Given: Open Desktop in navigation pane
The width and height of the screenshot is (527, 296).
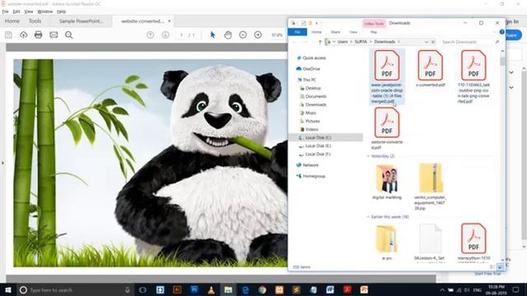Looking at the screenshot, I should click(x=313, y=88).
